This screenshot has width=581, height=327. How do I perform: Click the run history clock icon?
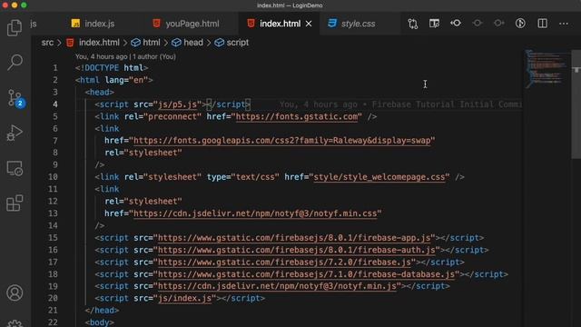click(520, 24)
